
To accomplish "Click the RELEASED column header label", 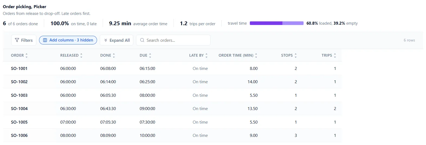I will click(69, 55).
